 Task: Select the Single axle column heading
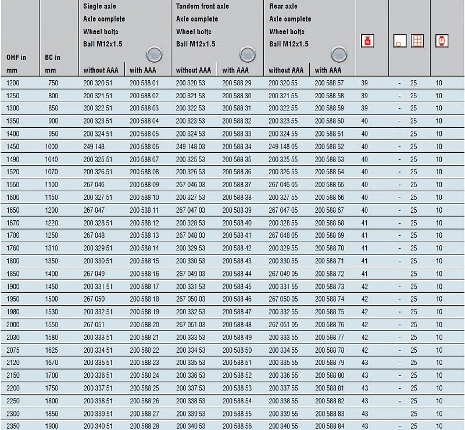click(99, 6)
